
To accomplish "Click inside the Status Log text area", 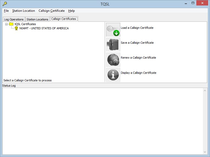I will tap(103, 121).
